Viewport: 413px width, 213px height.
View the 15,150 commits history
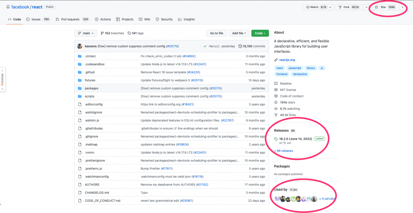click(x=252, y=46)
